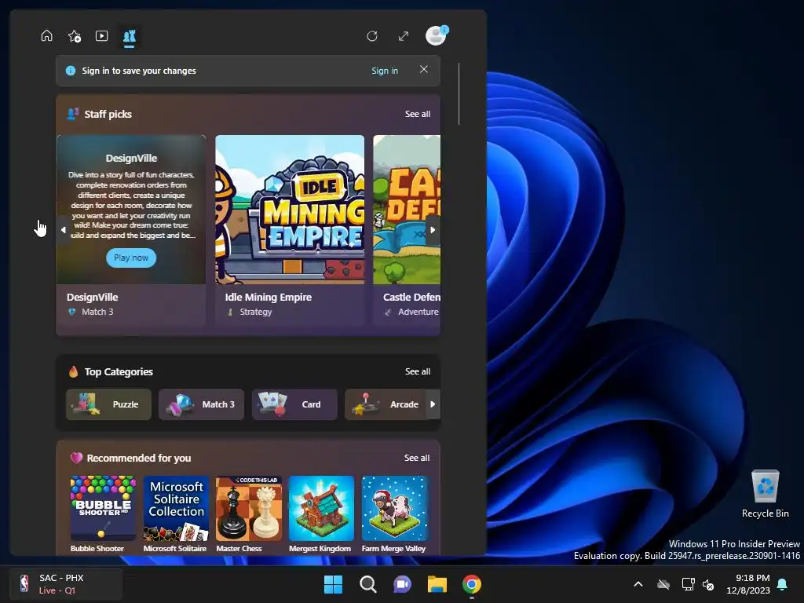Open the SAC - PHX taskbar widget
The width and height of the screenshot is (804, 603).
pyautogui.click(x=66, y=583)
